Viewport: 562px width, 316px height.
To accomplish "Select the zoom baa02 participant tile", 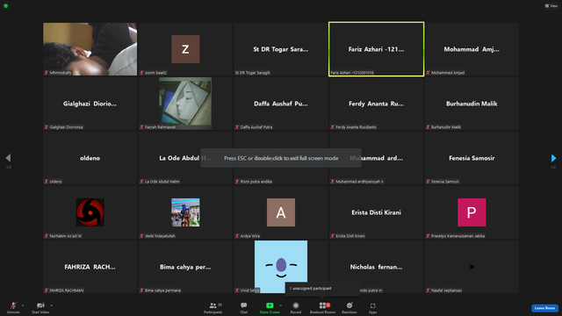I will (185, 49).
